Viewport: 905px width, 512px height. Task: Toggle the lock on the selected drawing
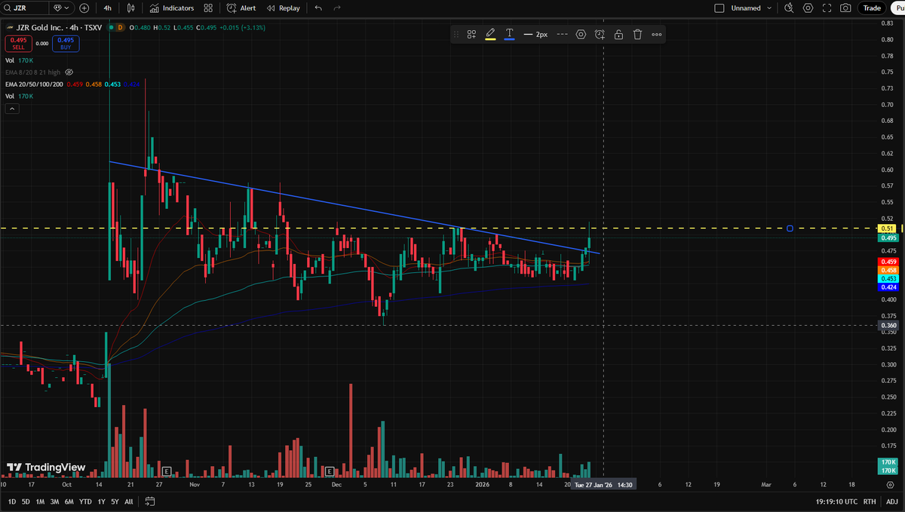click(x=618, y=34)
